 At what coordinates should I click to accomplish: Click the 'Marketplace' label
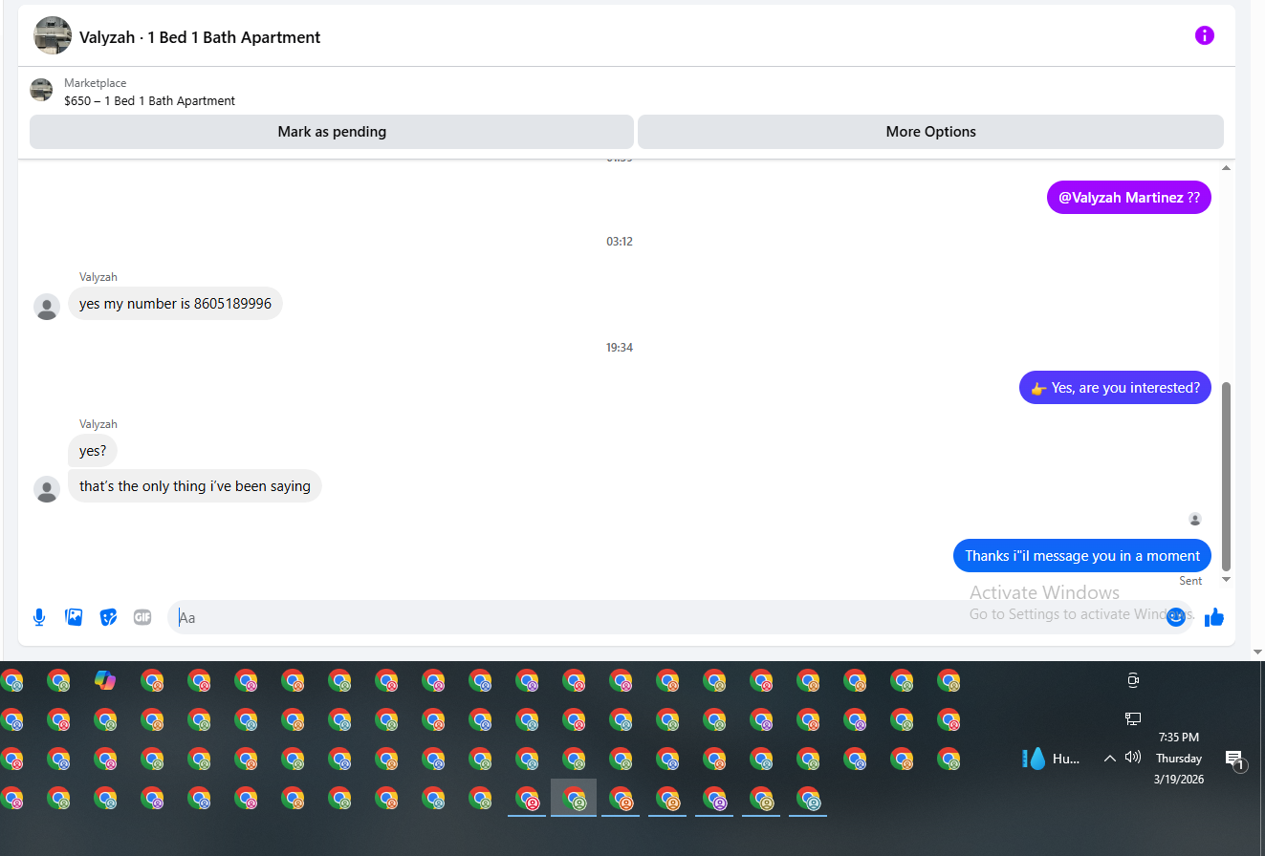[95, 83]
